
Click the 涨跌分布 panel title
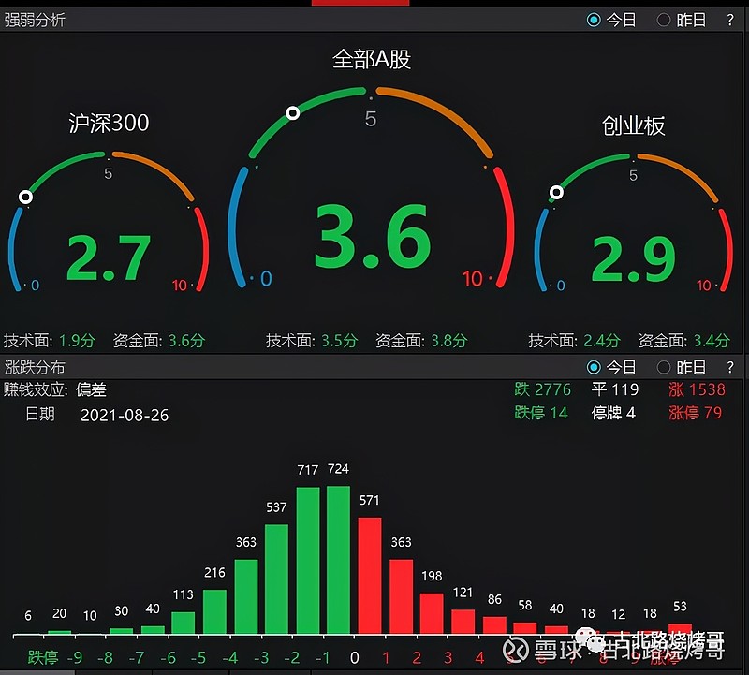[x=35, y=367]
